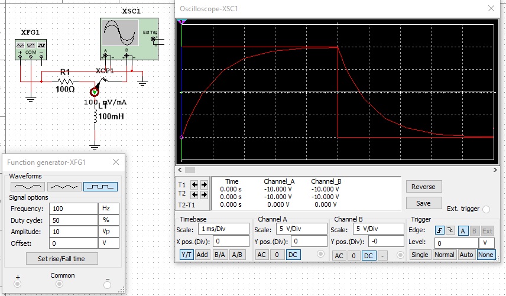
Task: Toggle the Ext. trigger radio terminal
Action: [x=486, y=209]
